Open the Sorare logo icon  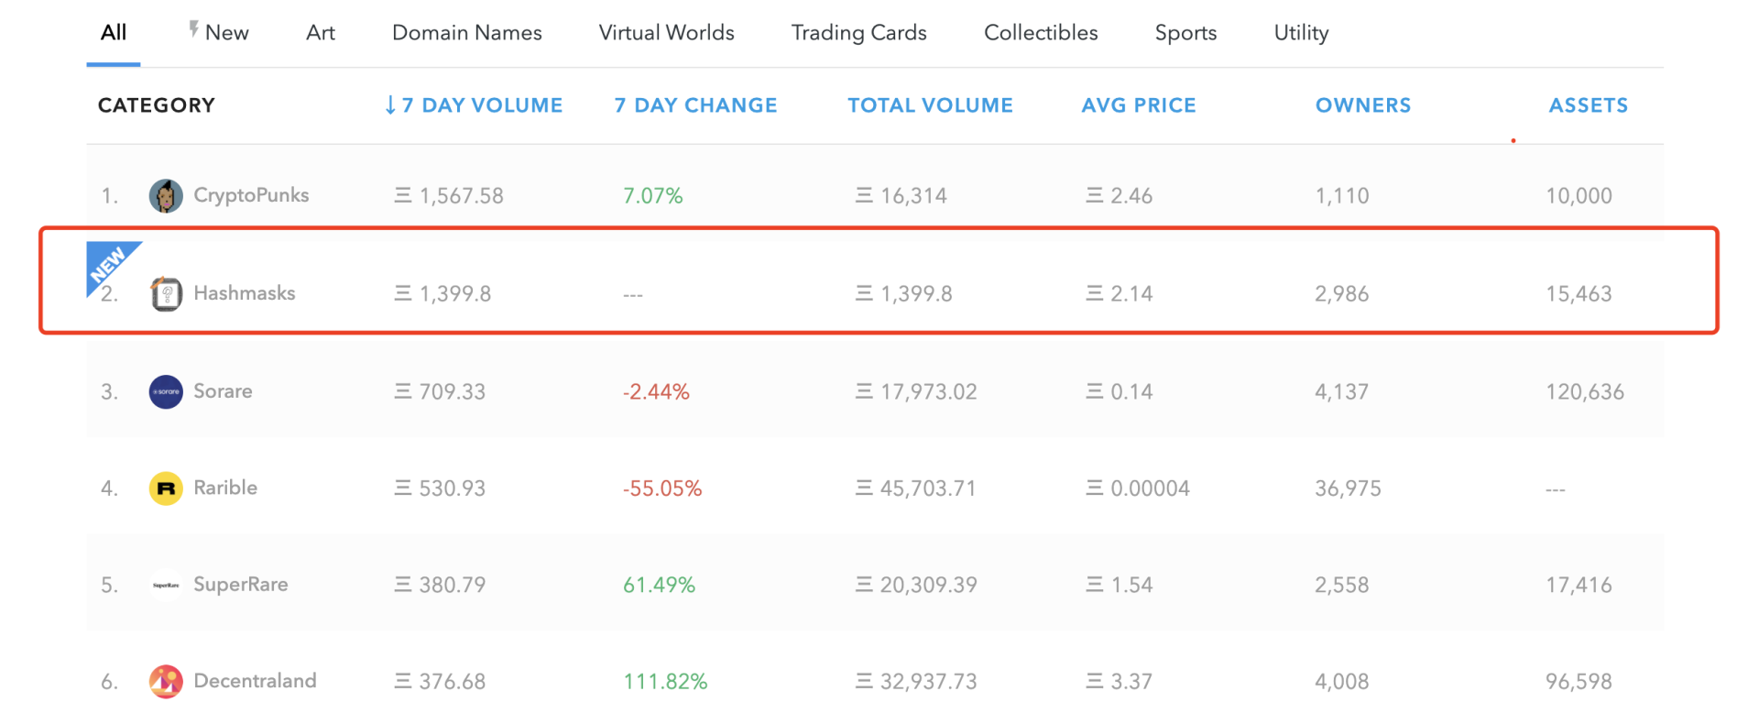point(166,392)
